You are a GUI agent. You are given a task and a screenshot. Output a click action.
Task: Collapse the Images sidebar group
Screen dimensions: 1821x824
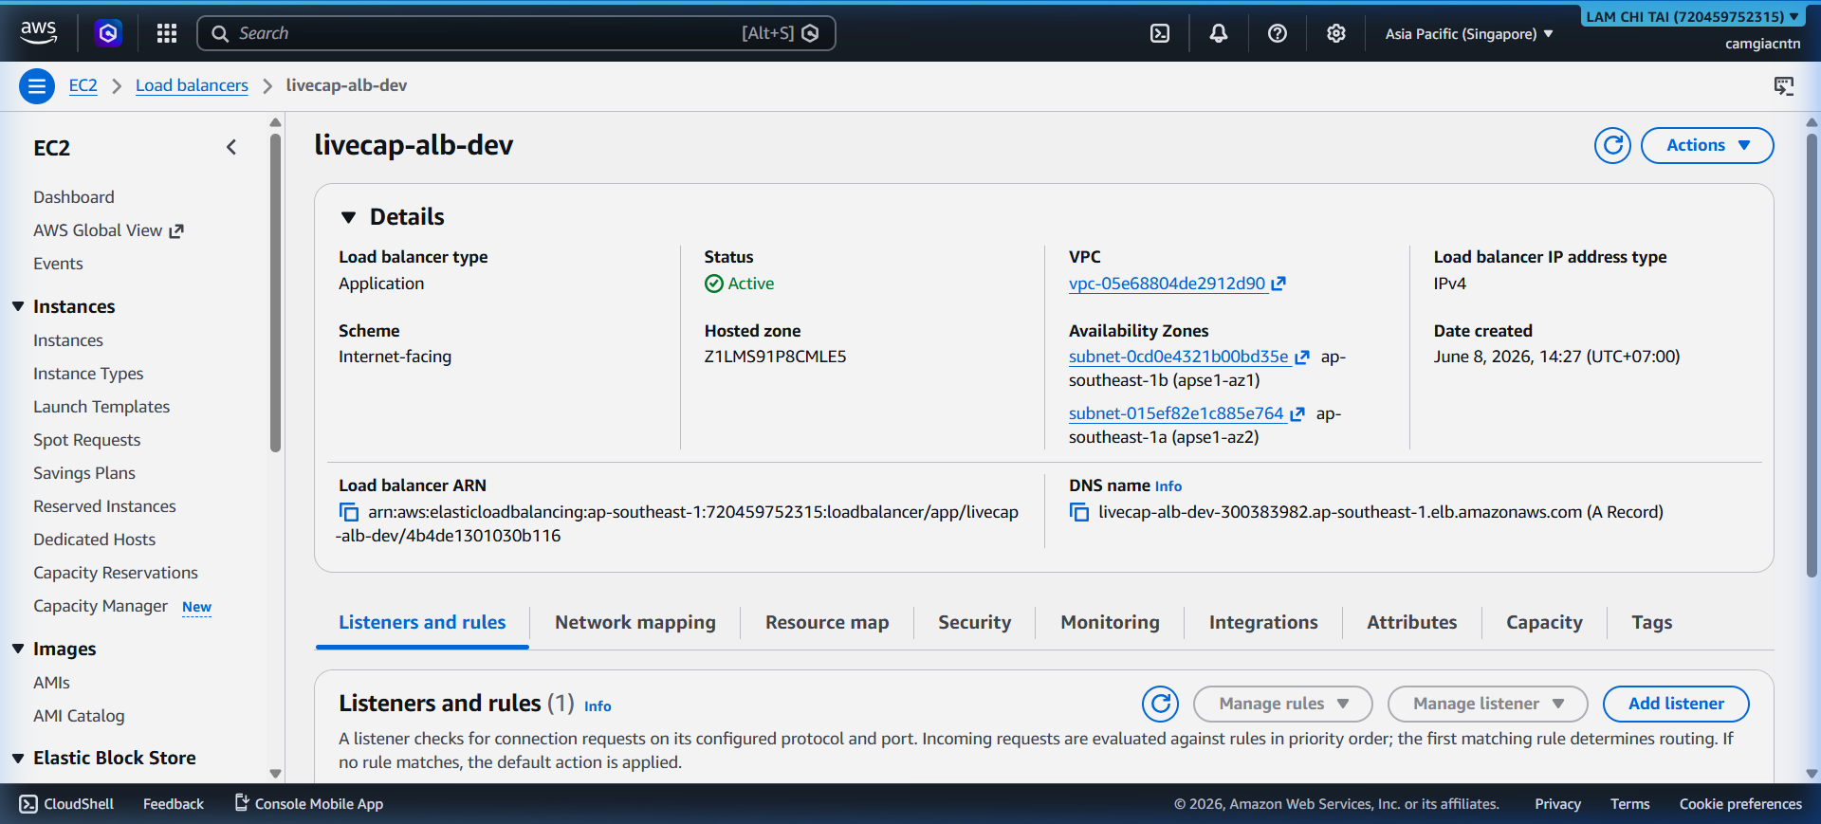click(18, 649)
